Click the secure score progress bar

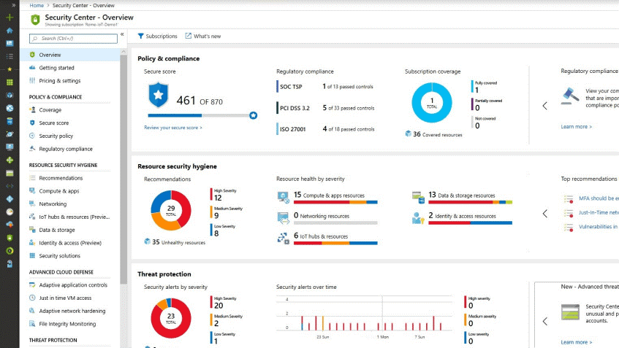click(x=199, y=115)
